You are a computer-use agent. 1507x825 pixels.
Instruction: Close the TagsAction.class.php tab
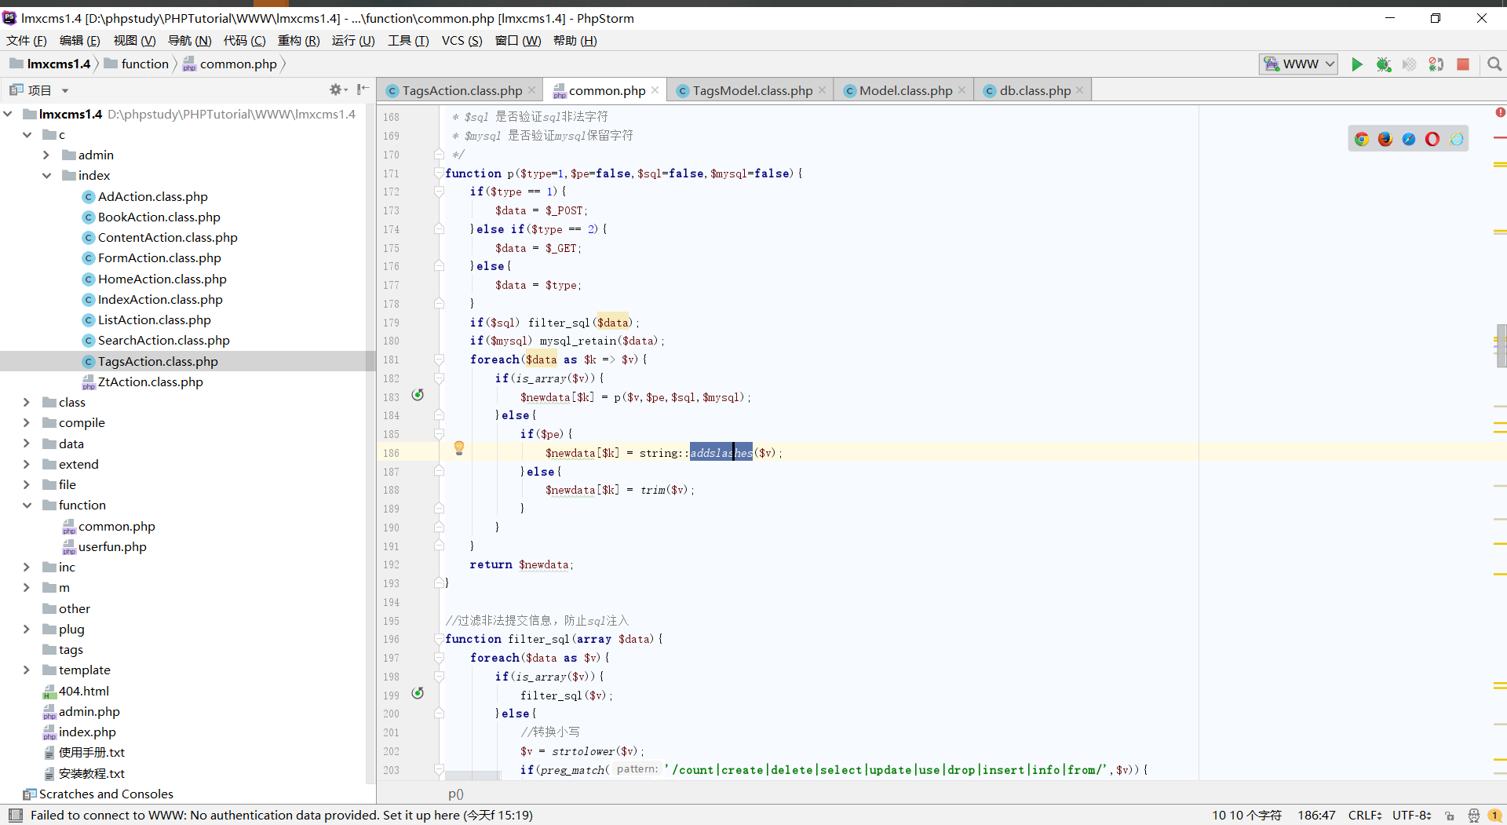click(531, 90)
